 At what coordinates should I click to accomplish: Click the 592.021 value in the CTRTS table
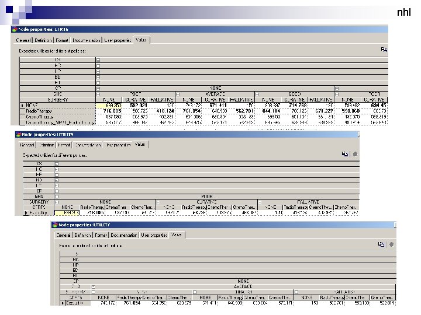(139, 105)
